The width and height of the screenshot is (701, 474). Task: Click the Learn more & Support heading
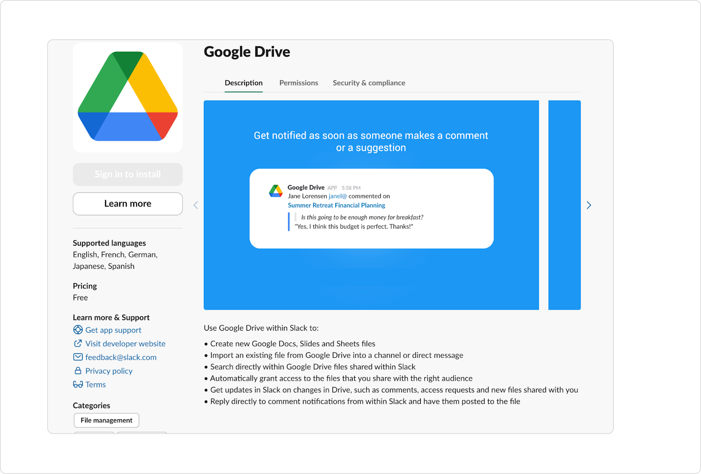(111, 317)
